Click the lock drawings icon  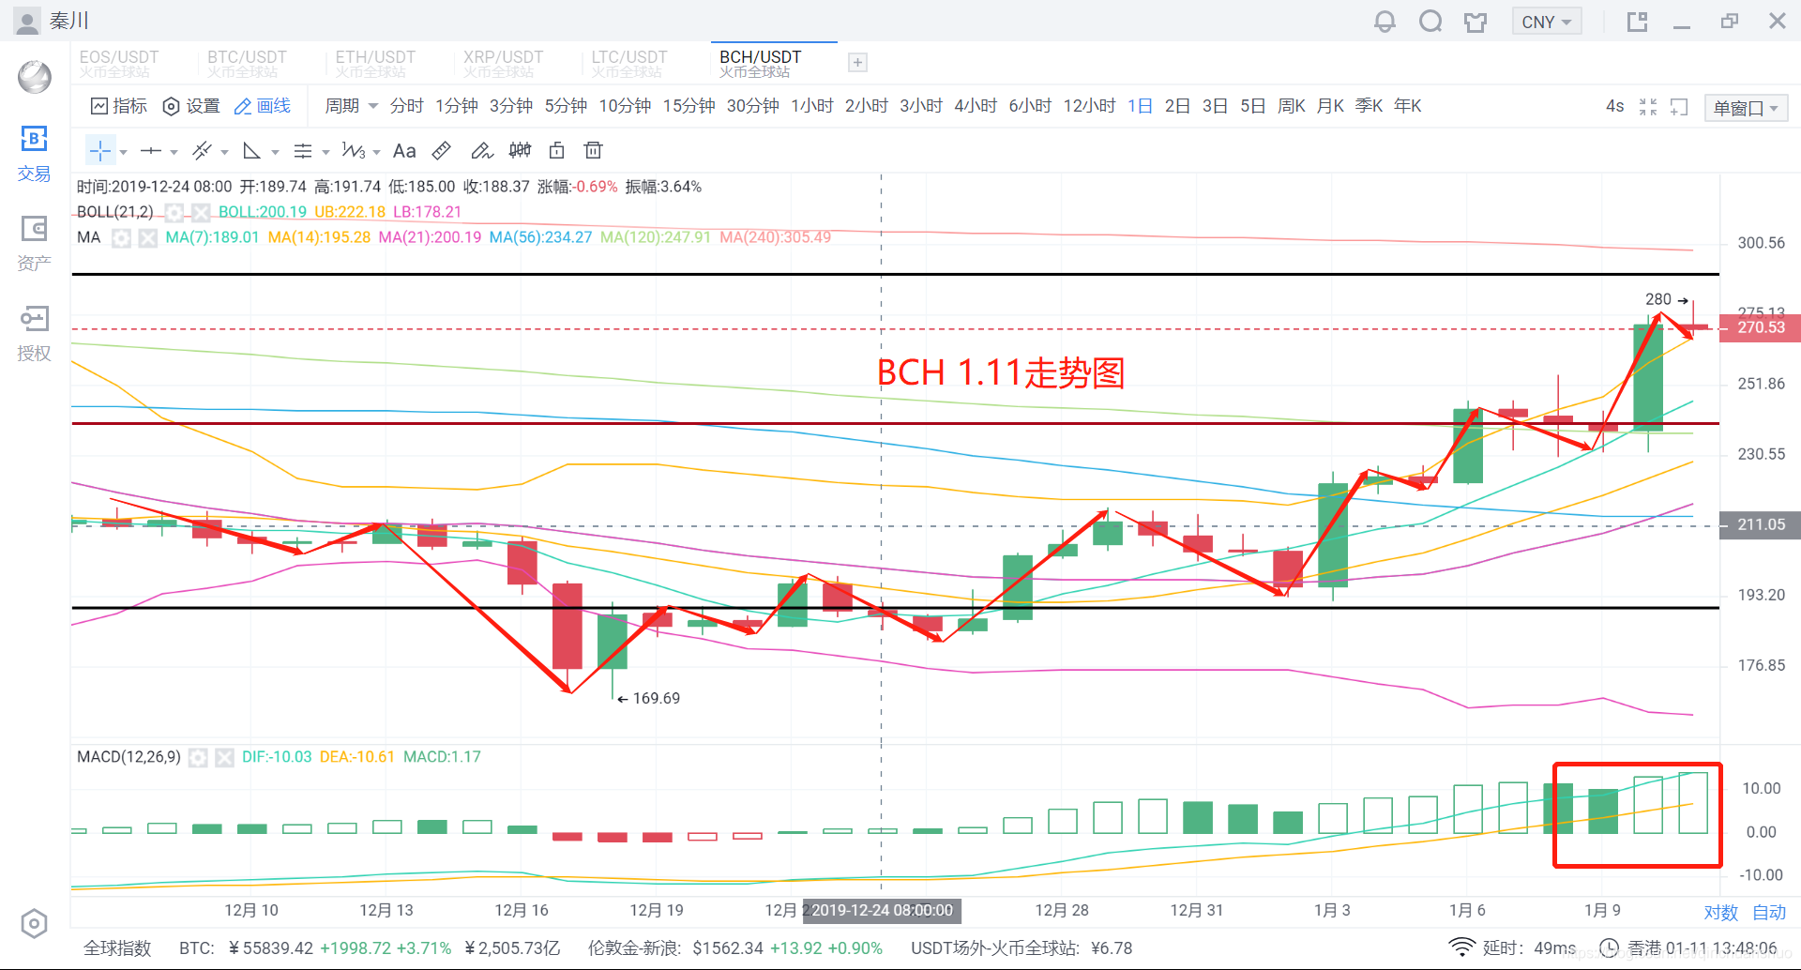[557, 151]
